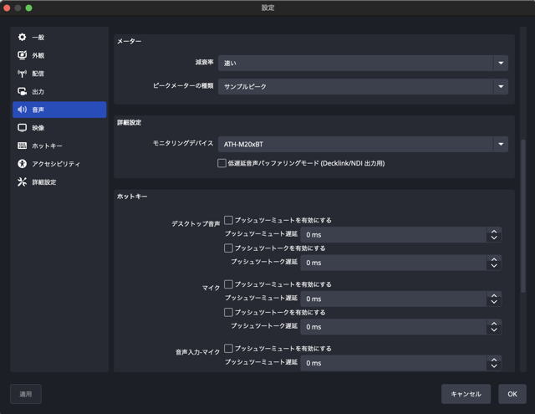Image resolution: width=535 pixels, height=414 pixels.
Task: Open the ピークメーターの種類 dropdown
Action: tap(363, 86)
